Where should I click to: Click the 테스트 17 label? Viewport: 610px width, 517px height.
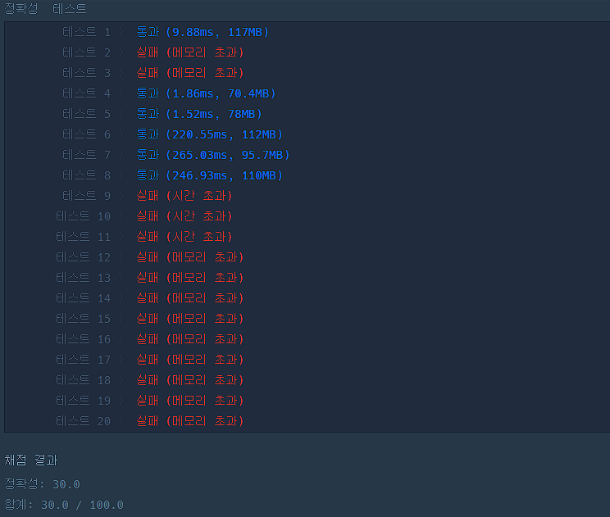(x=84, y=360)
